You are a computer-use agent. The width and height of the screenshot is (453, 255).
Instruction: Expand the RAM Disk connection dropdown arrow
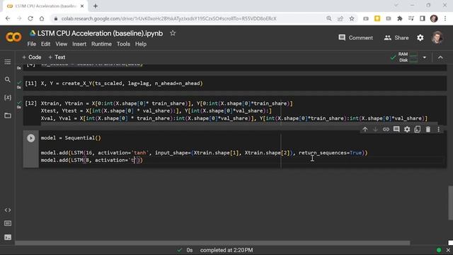pyautogui.click(x=425, y=57)
